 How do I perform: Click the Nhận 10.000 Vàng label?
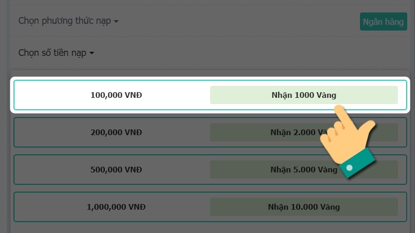click(304, 207)
